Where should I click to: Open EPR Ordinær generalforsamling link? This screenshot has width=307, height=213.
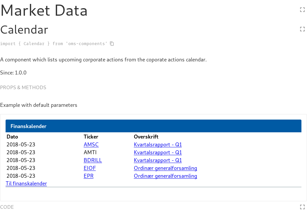click(x=165, y=176)
